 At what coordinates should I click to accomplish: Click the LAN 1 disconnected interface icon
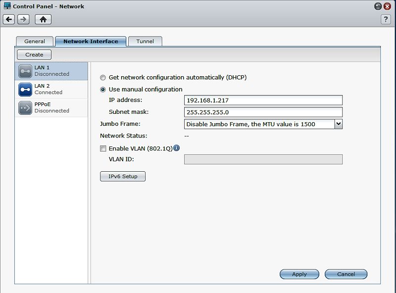click(25, 71)
